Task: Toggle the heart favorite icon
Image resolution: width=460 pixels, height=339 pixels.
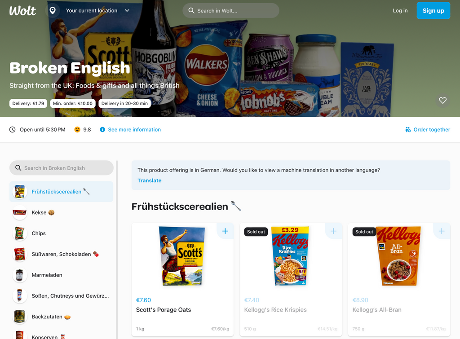Action: click(x=442, y=100)
